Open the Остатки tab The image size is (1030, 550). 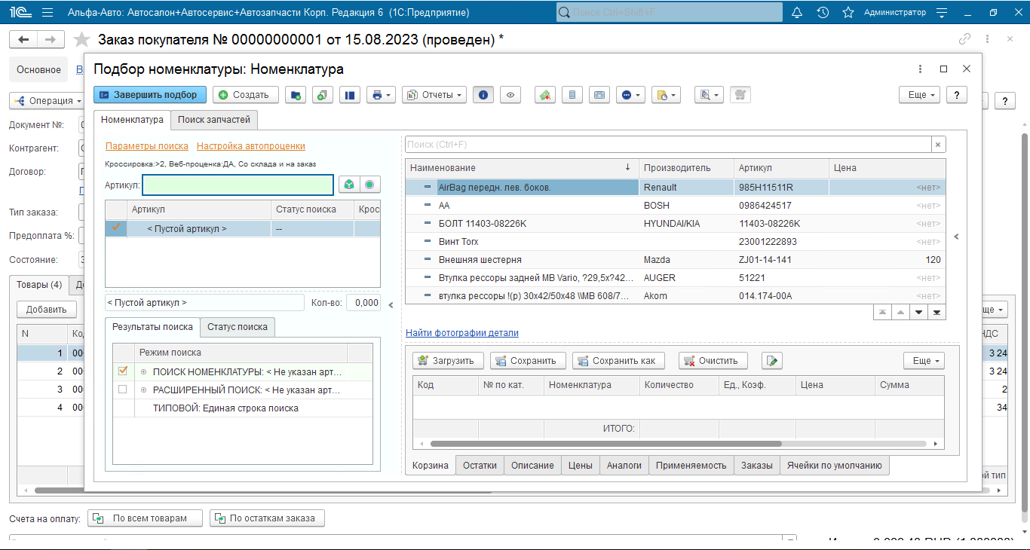coord(480,466)
